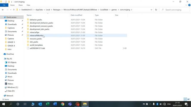Open GRADE 3 folder in sidebar
Viewport: 191px width, 107px height.
pyautogui.click(x=11, y=42)
